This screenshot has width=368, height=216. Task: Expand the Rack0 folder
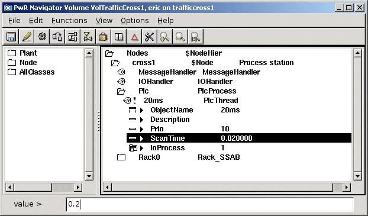[x=121, y=157]
